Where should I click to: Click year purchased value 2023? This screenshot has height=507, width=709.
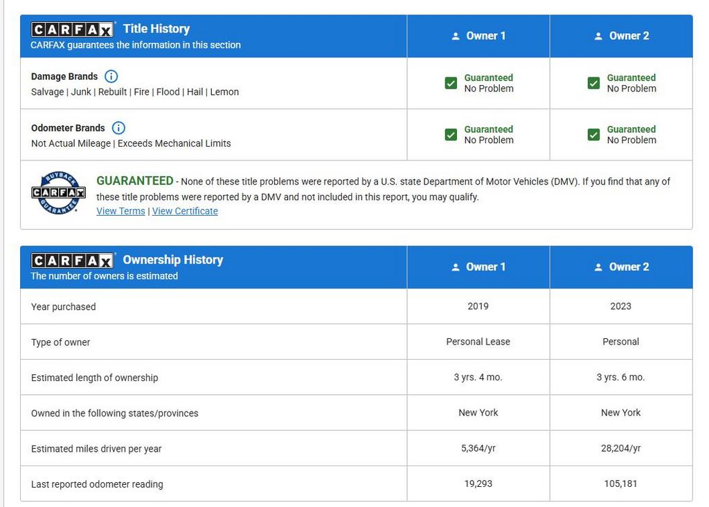(621, 306)
